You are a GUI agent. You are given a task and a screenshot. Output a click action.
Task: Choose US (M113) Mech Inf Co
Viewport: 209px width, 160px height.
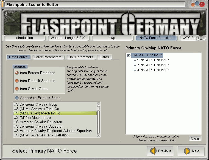click(x=55, y=118)
